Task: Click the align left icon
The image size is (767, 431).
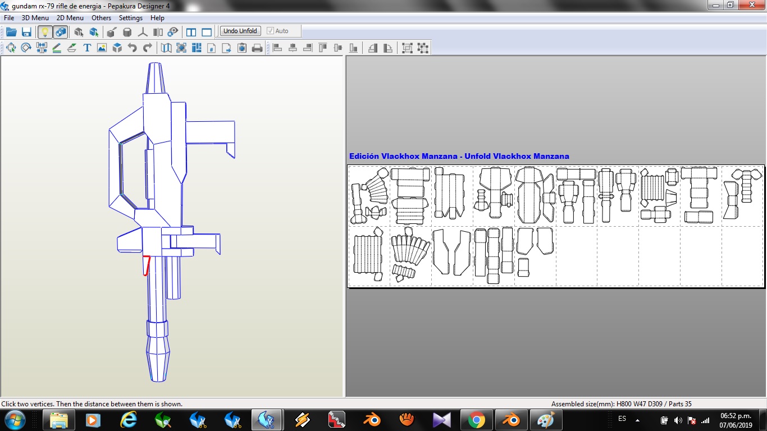Action: pyautogui.click(x=277, y=48)
